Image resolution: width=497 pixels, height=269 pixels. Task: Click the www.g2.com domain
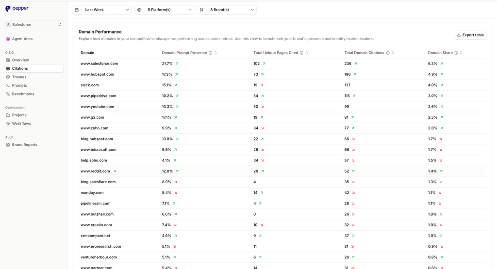(x=92, y=117)
